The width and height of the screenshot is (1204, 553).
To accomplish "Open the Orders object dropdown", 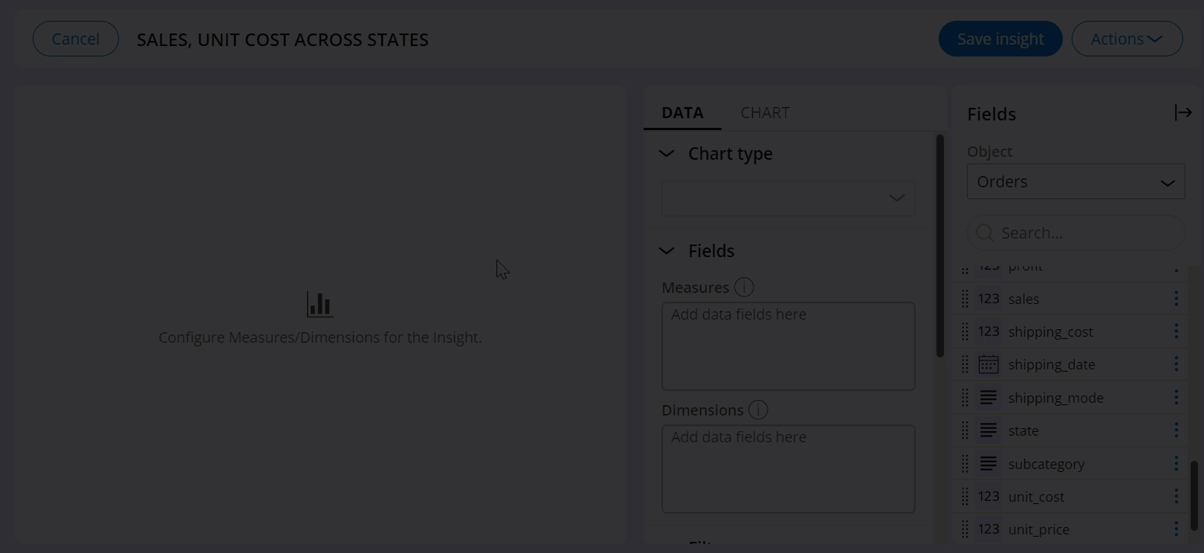I will coord(1075,182).
